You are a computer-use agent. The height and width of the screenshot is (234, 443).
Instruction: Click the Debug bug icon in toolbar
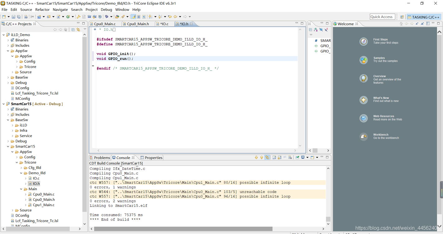(107, 17)
